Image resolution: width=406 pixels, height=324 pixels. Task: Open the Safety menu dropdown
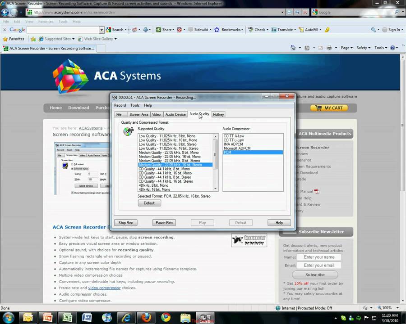[x=363, y=48]
